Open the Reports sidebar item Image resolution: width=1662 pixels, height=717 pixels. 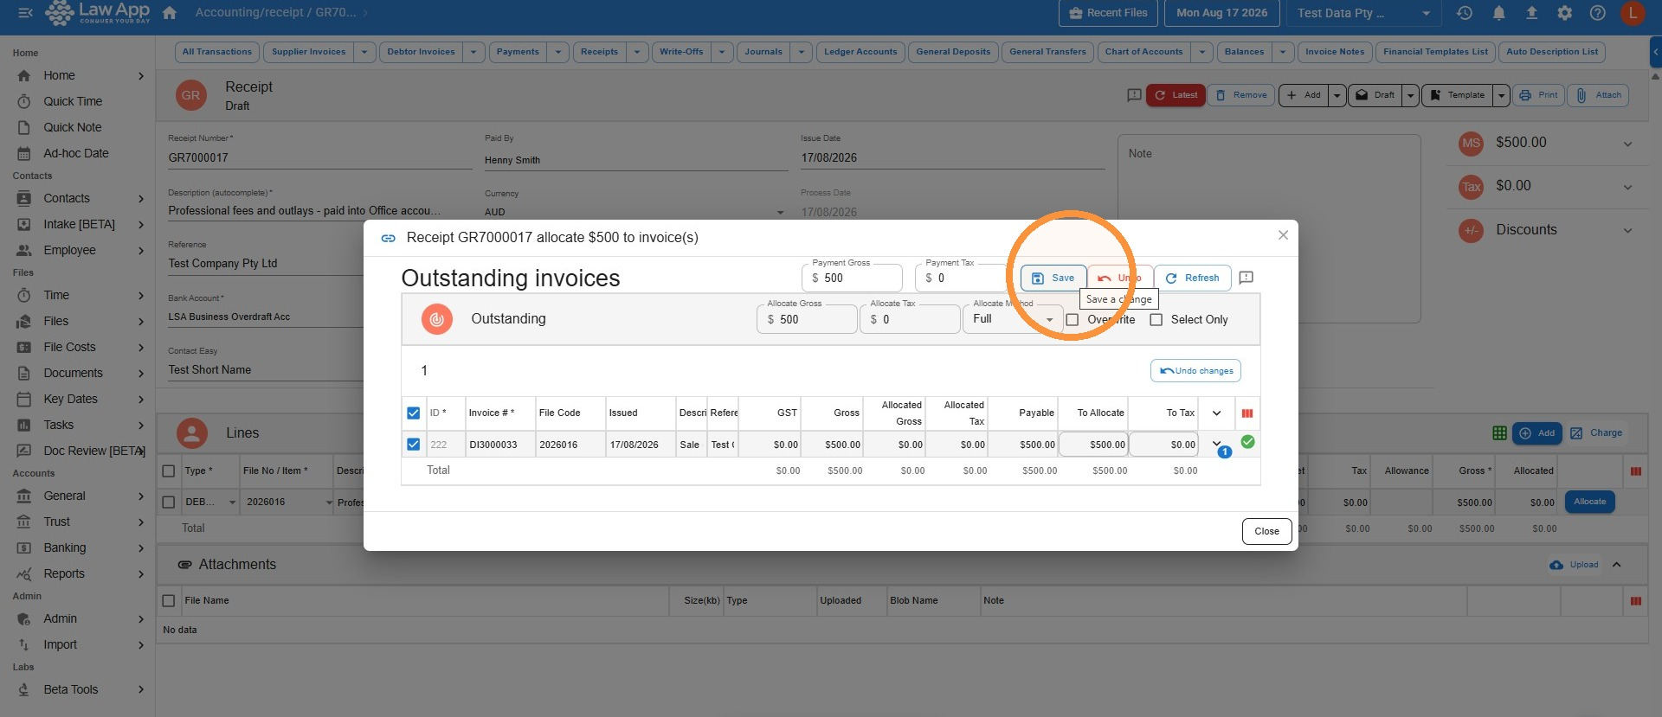(78, 573)
